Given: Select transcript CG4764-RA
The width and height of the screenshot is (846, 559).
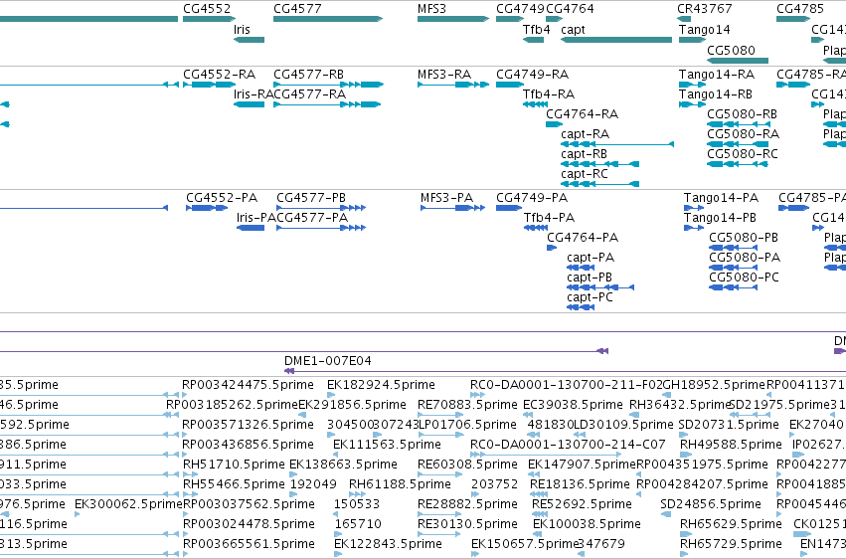Looking at the screenshot, I should tap(554, 124).
